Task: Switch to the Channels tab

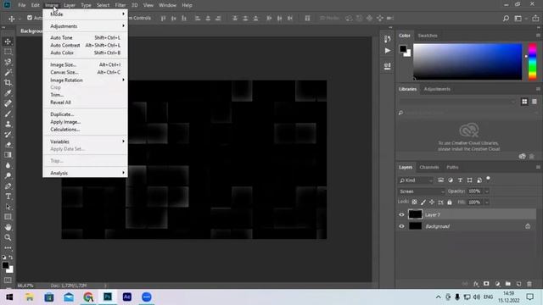Action: coord(429,168)
